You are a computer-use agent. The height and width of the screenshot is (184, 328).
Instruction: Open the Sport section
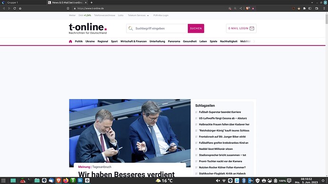click(114, 41)
